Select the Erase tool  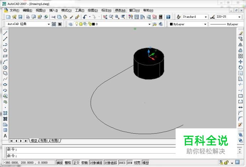(x=241, y=33)
